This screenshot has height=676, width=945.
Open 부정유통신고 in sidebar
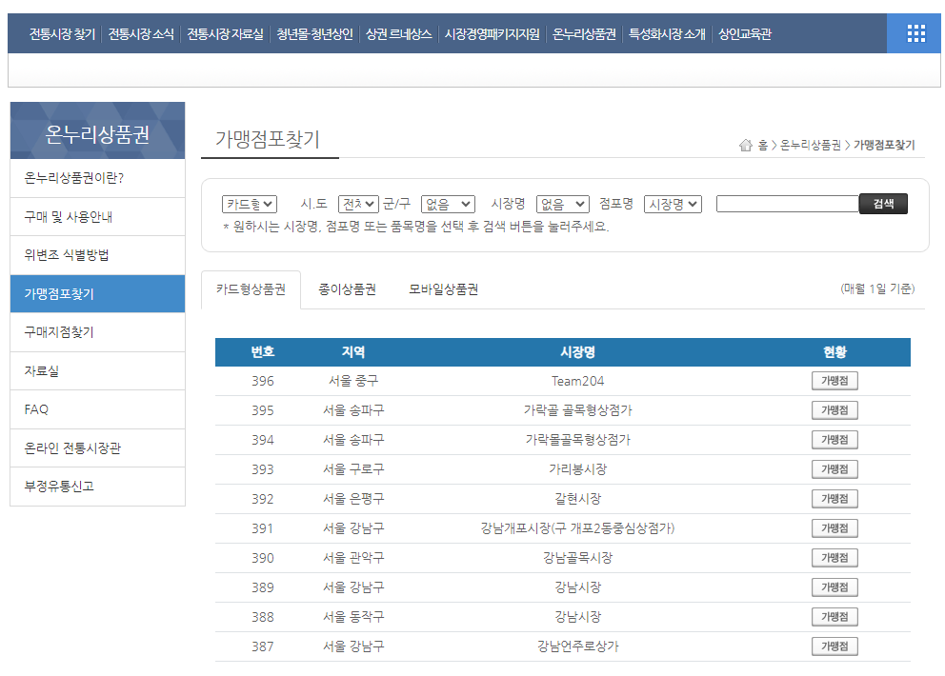97,487
